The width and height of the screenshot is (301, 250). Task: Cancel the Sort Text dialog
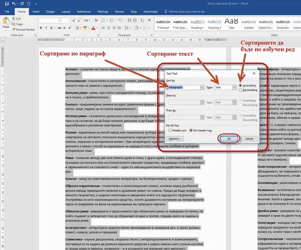tap(249, 139)
